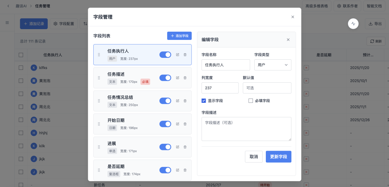Click the 待开始 status tag
The height and width of the screenshot is (187, 389).
(265, 185)
